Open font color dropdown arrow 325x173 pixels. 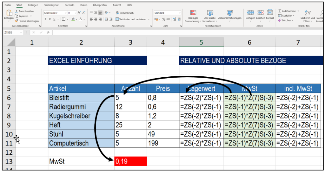84,19
